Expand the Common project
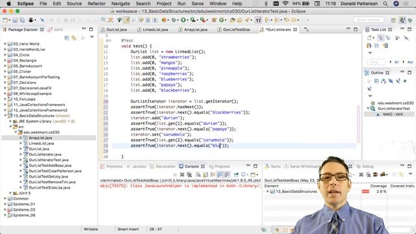The image size is (416, 234). coord(5,198)
